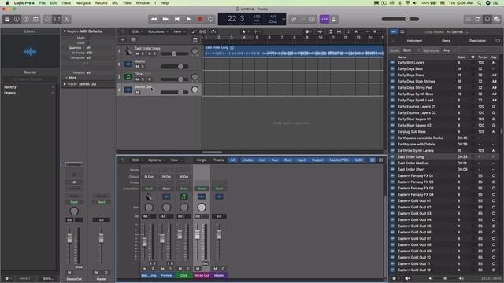Open the Mix menu
504x283 pixels.
(x=115, y=3)
